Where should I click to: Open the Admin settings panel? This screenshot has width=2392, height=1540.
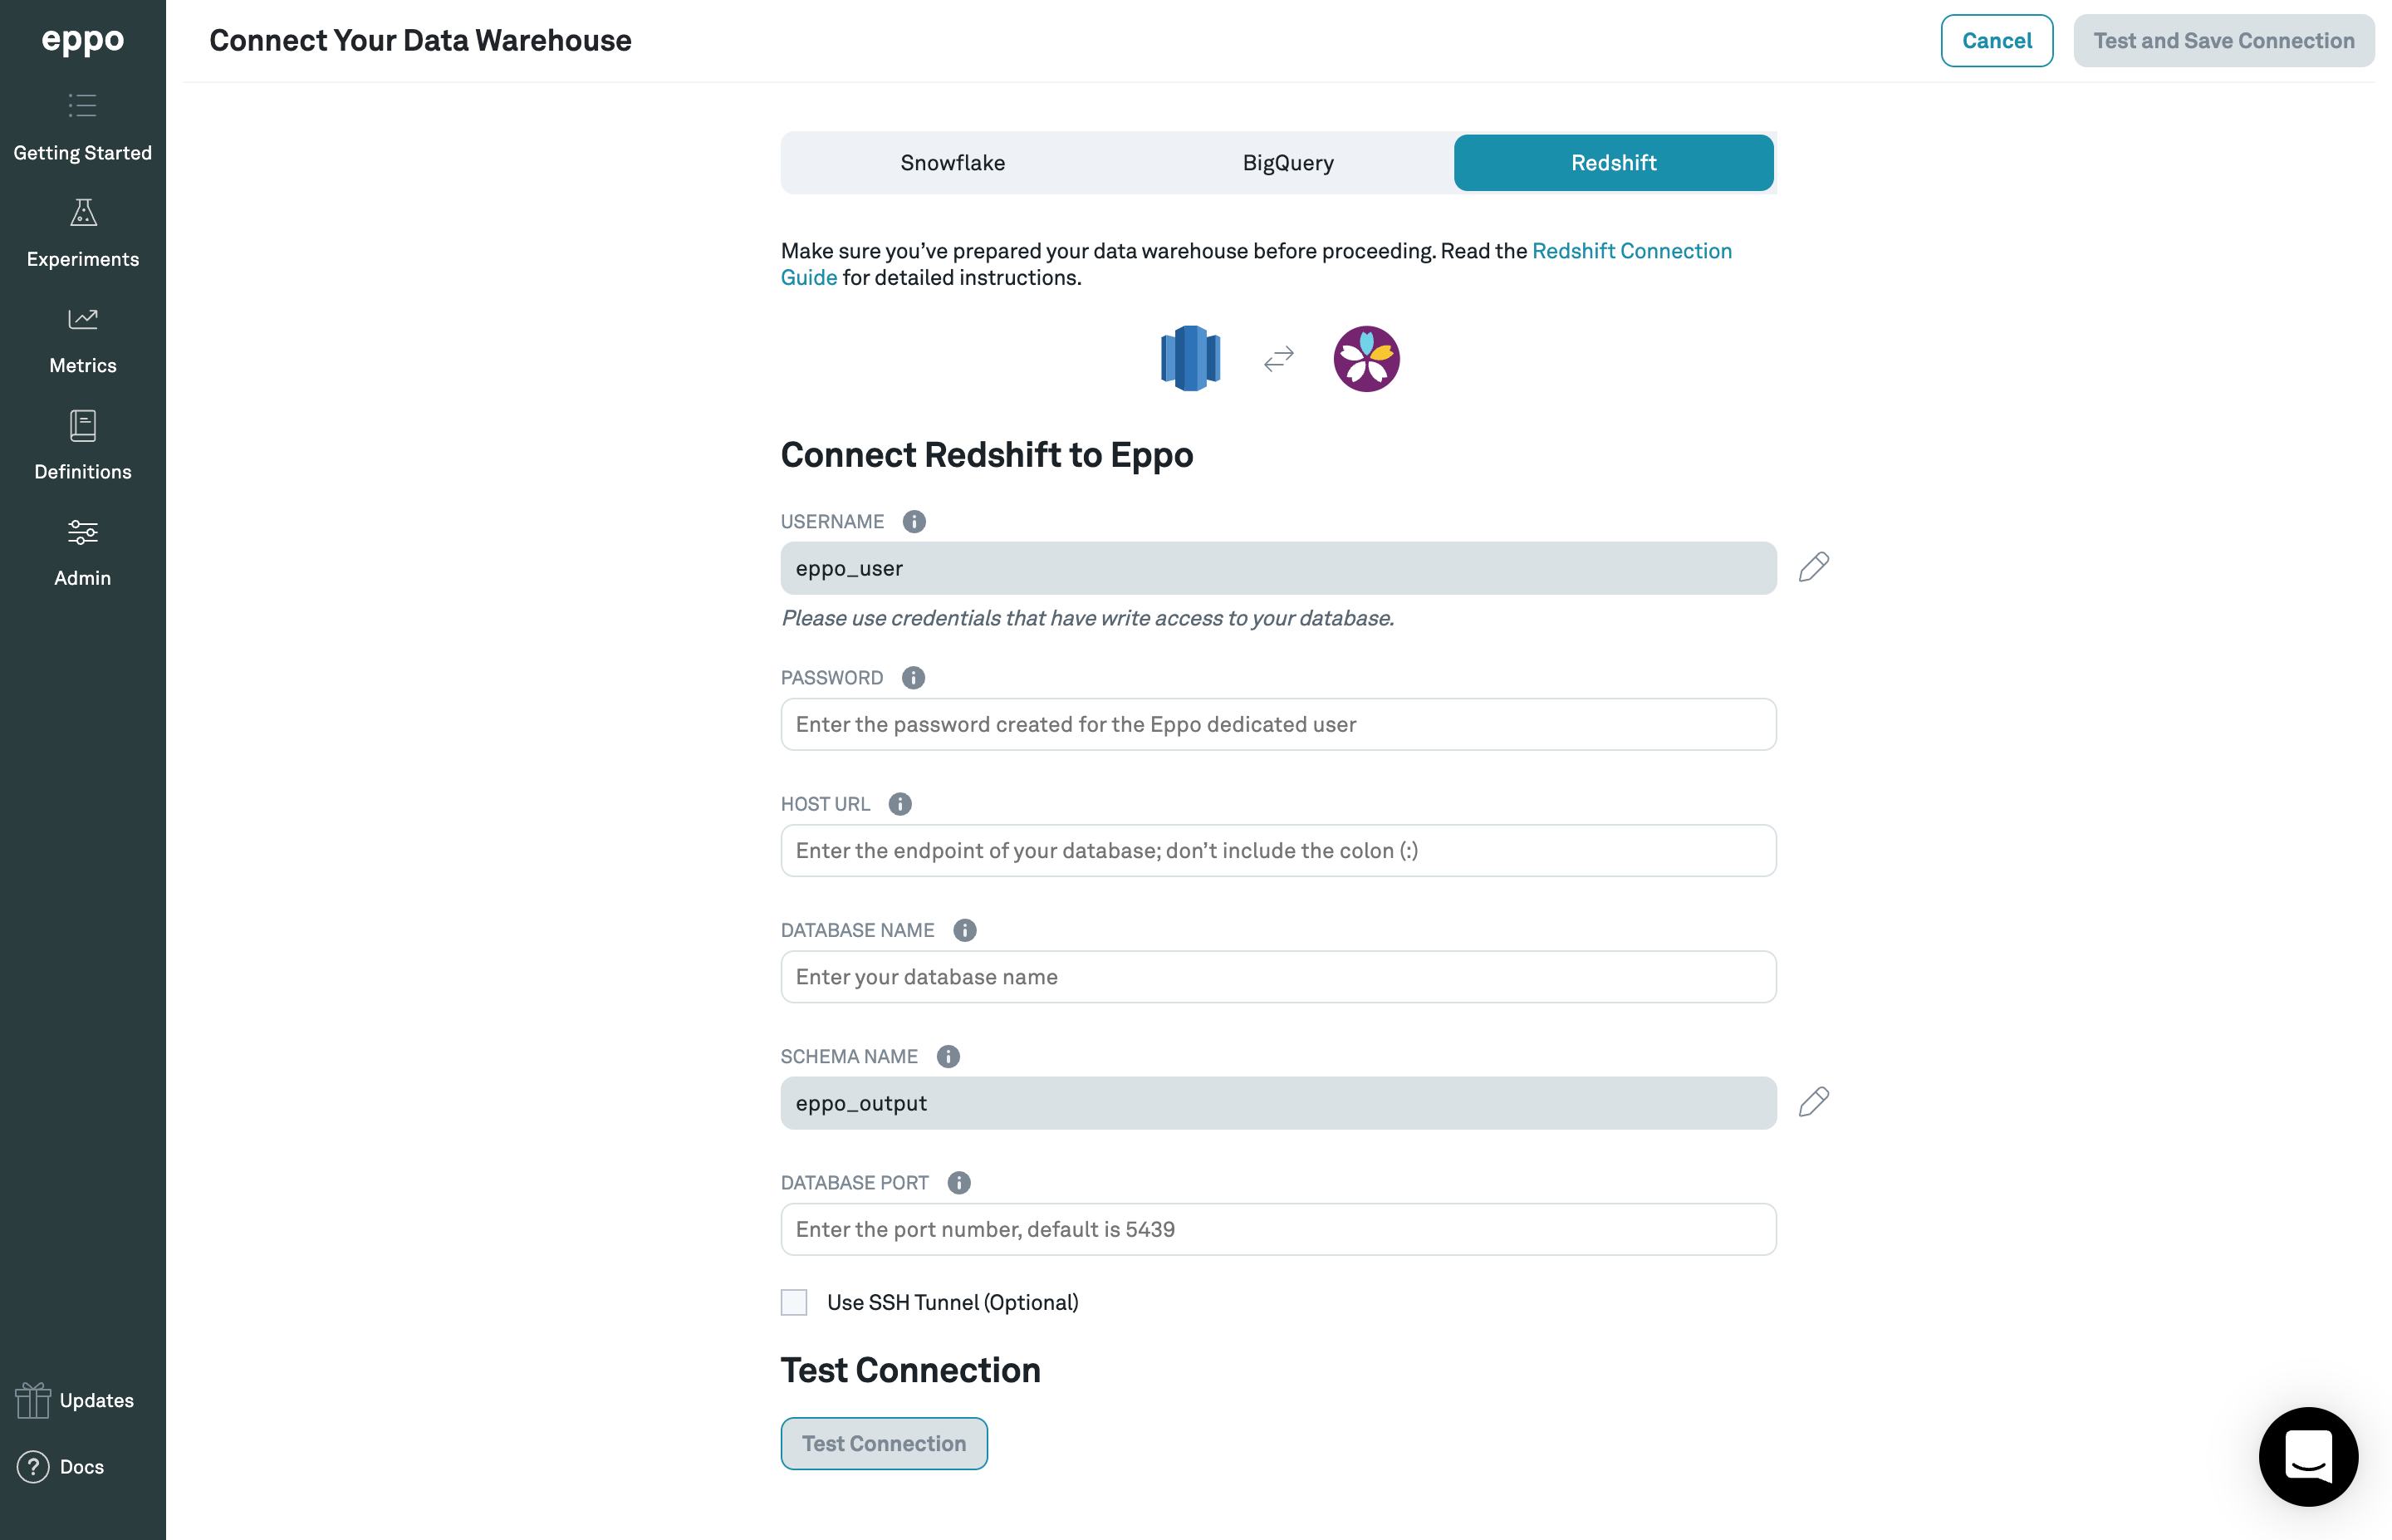tap(82, 553)
